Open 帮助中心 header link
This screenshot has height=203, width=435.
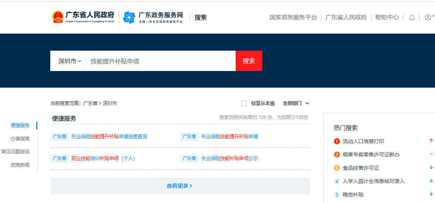[x=387, y=17]
